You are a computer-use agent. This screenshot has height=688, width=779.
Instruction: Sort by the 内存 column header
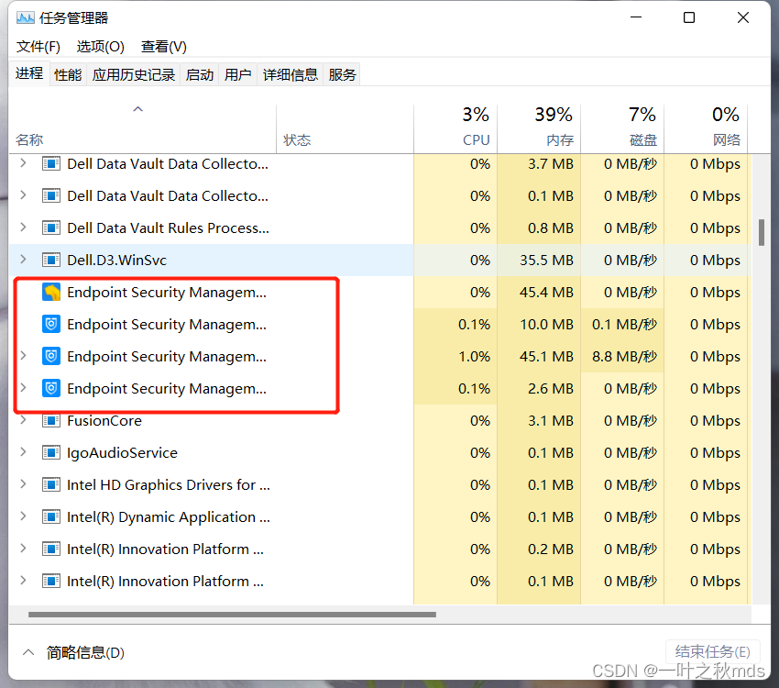pos(539,128)
